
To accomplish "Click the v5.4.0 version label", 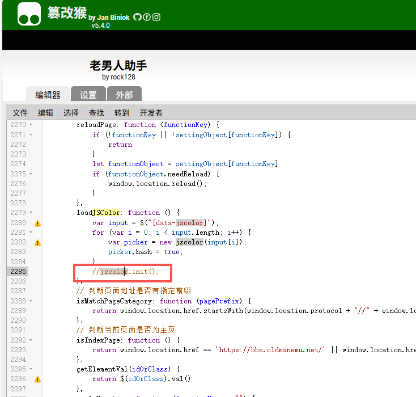I will coord(100,26).
